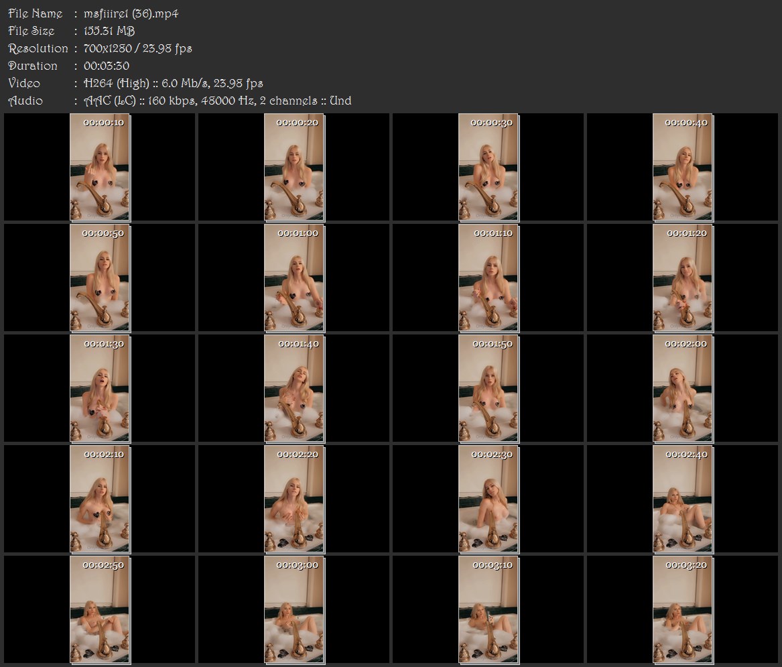The height and width of the screenshot is (667, 782).
Task: Select the "Resolution" label
Action: [x=38, y=48]
